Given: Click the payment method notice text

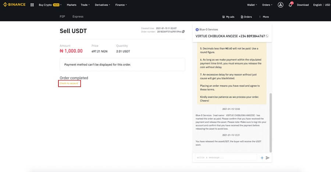Looking at the screenshot, I should (x=97, y=65).
